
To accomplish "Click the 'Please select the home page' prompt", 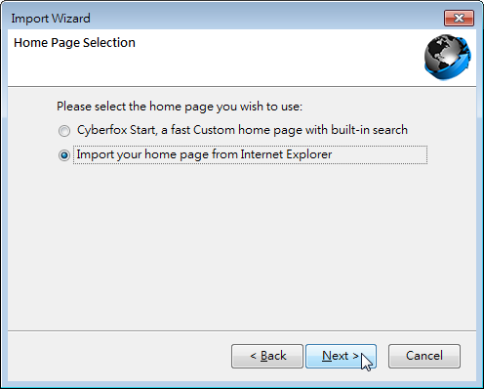I will click(180, 107).
